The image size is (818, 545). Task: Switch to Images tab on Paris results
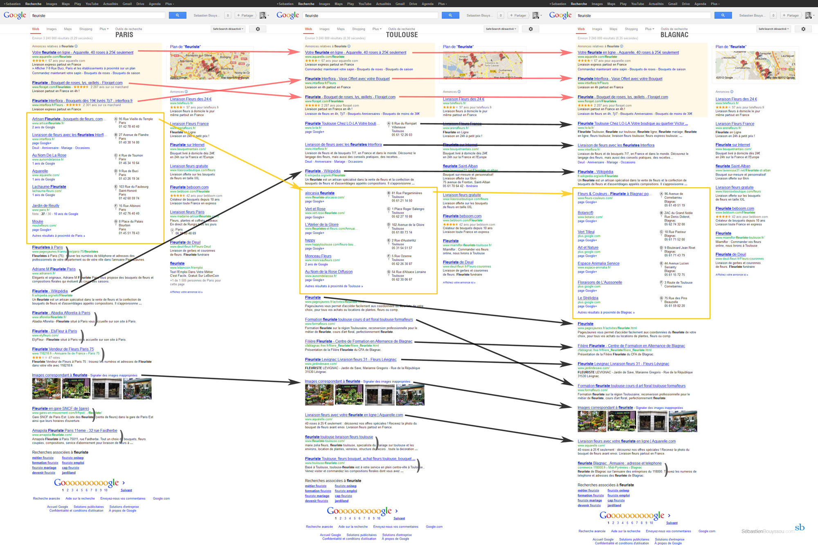click(52, 29)
